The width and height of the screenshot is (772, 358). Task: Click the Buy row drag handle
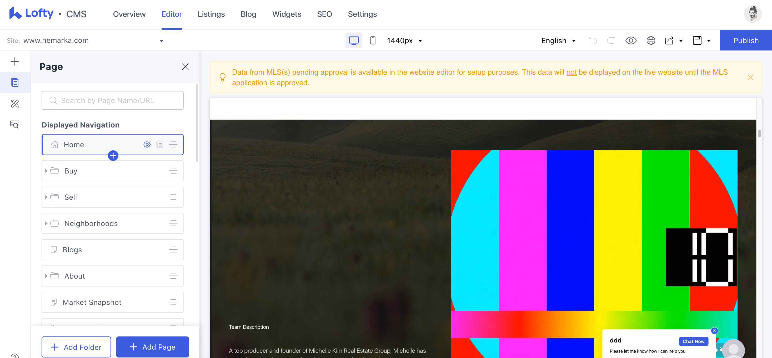coord(173,171)
